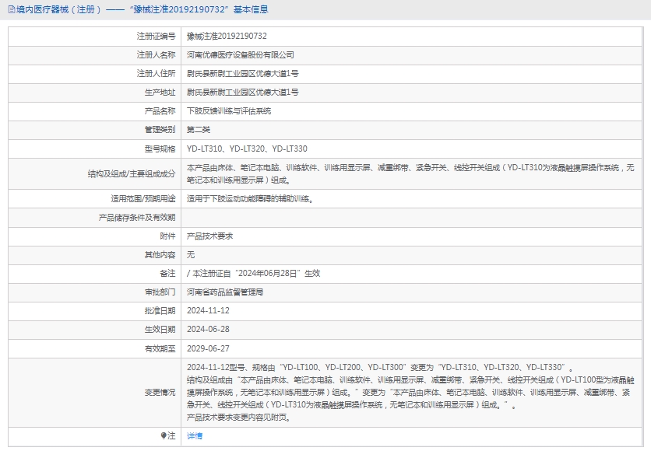Click the 第二类 management category value

coord(199,130)
